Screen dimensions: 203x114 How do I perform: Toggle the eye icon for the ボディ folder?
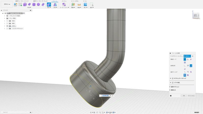(x=7, y=26)
